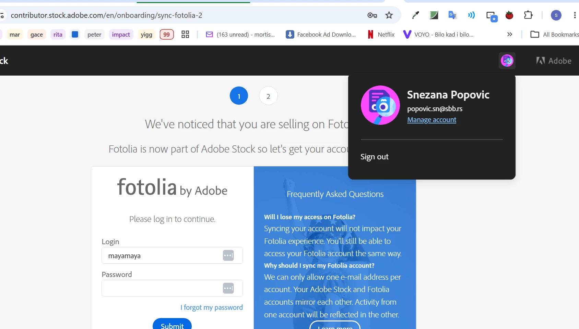Click the Adobe Stock profile avatar icon
The height and width of the screenshot is (329, 579).
click(507, 61)
